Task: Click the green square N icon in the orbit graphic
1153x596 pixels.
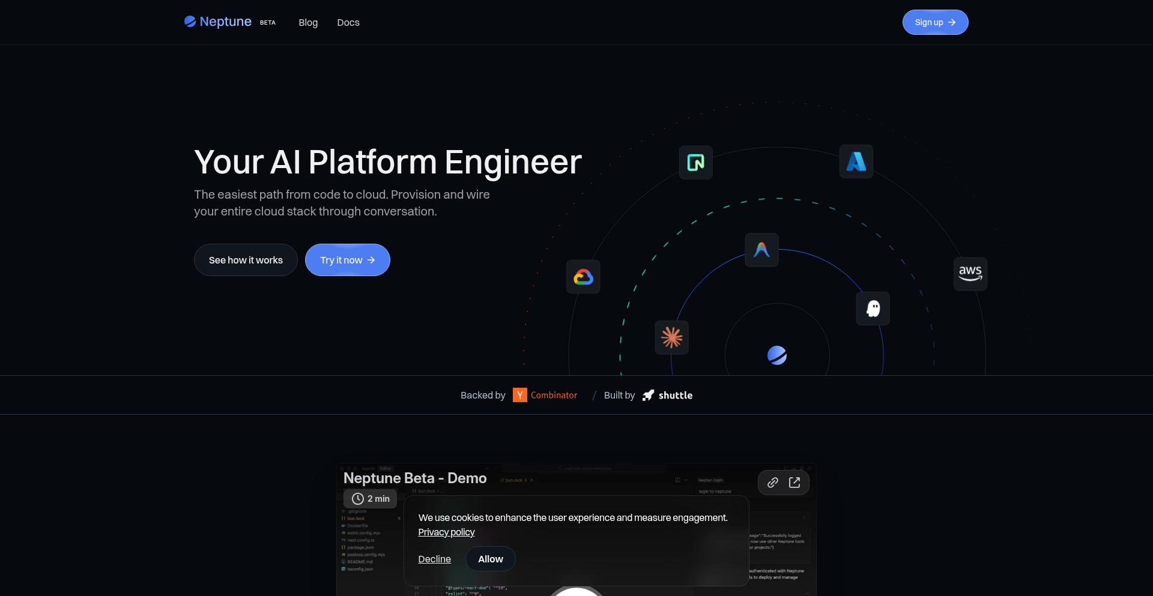Action: pos(696,162)
